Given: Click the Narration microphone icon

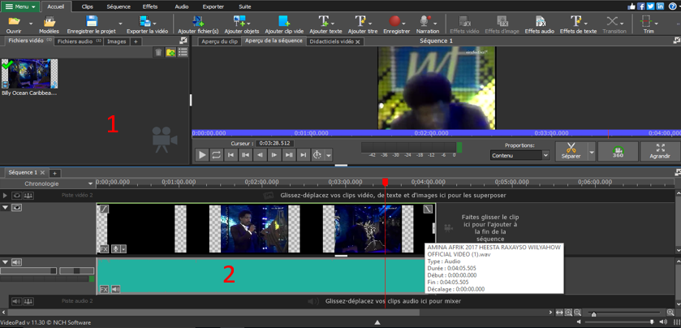Looking at the screenshot, I should pyautogui.click(x=425, y=21).
